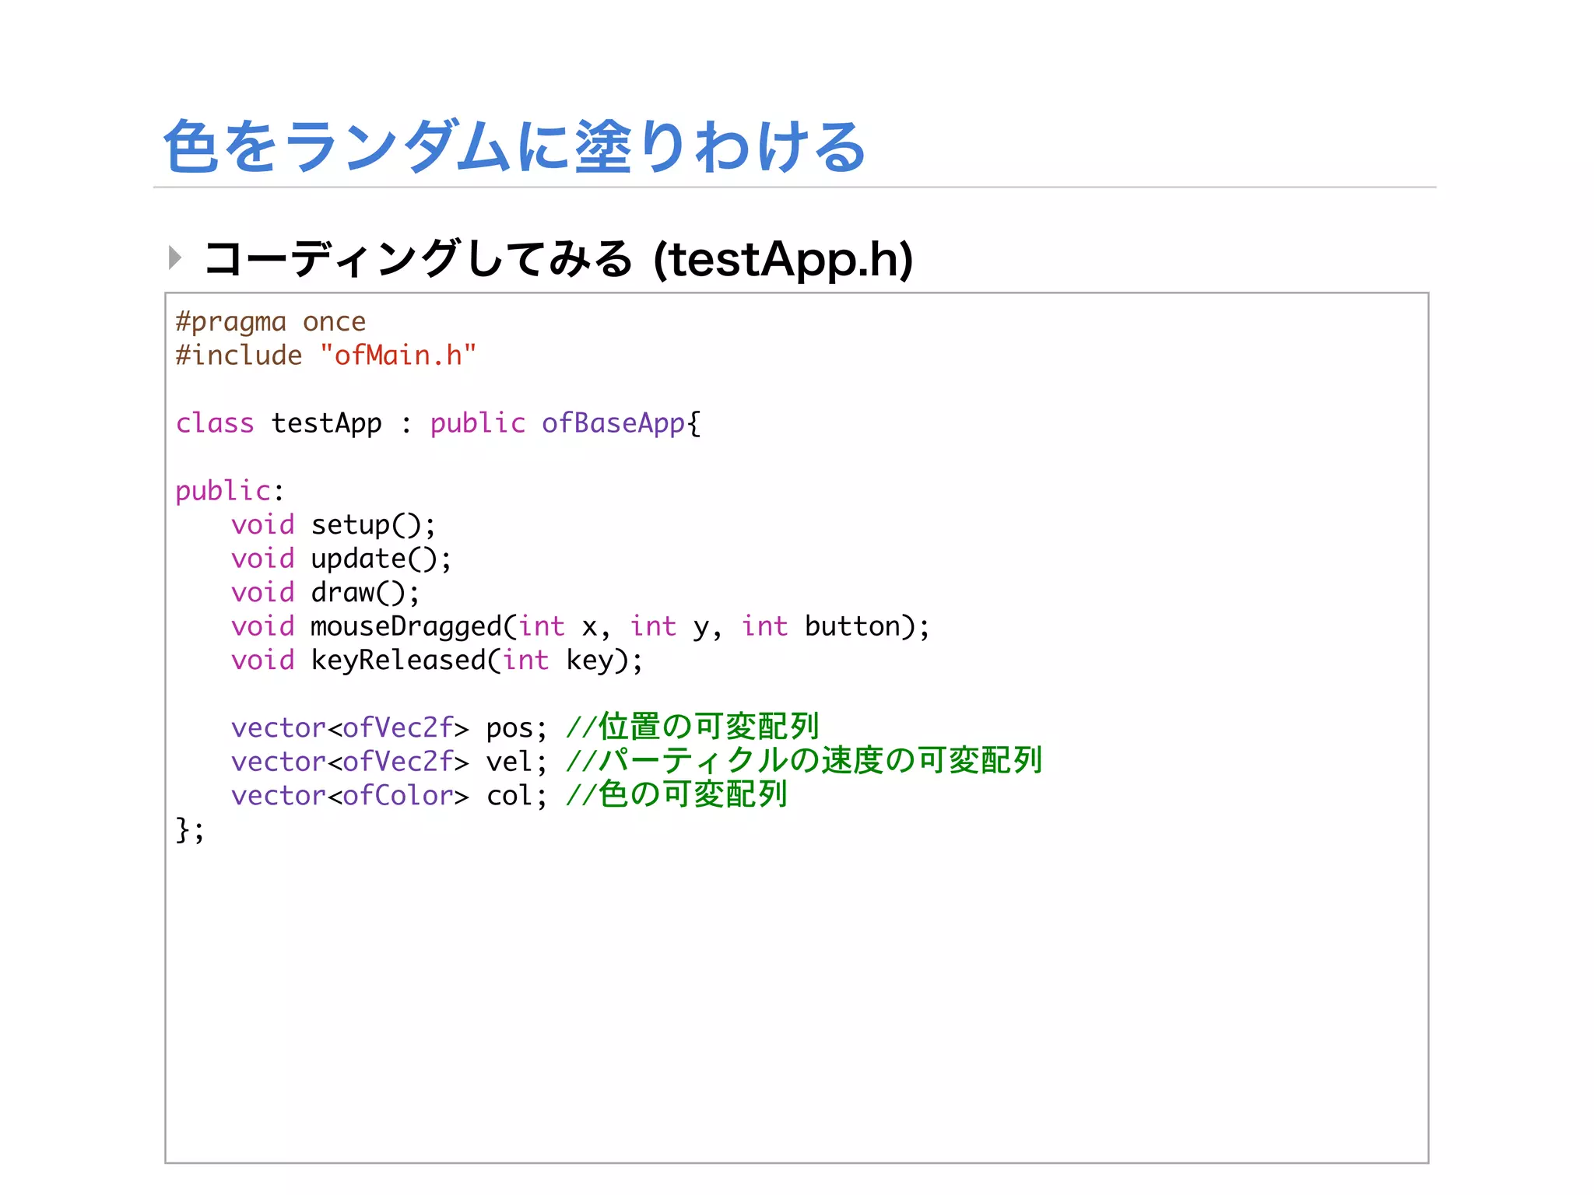Click the vel; variable name
Image resolution: width=1594 pixels, height=1195 pixels.
click(517, 762)
